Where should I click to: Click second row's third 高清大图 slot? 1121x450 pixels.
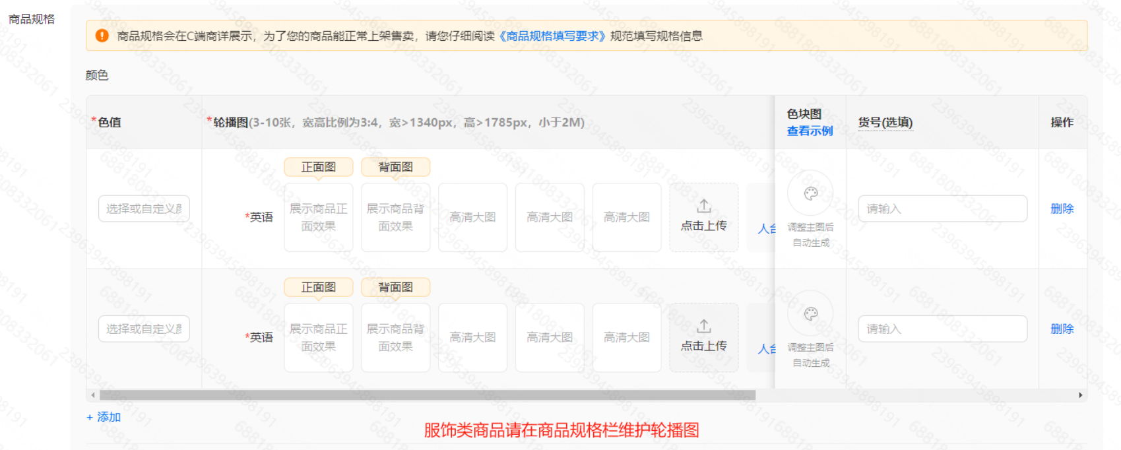(x=627, y=337)
